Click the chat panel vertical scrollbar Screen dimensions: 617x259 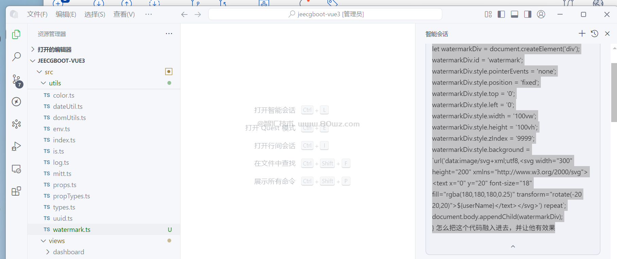(614, 92)
